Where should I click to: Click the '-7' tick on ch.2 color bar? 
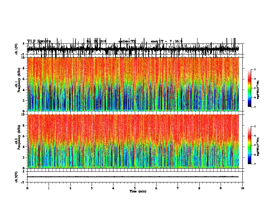[254, 164]
